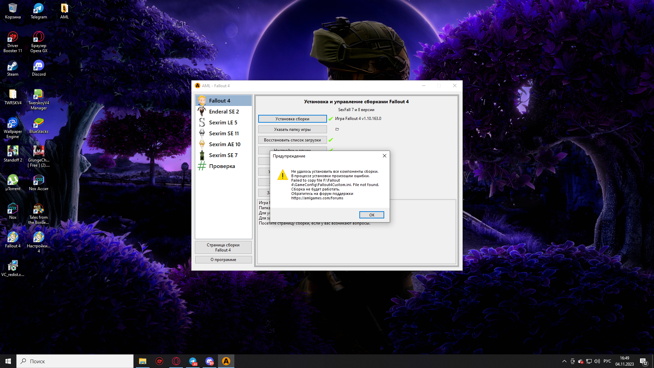Click the Opera GX icon in the taskbar
Image resolution: width=654 pixels, height=368 pixels.
coord(176,361)
